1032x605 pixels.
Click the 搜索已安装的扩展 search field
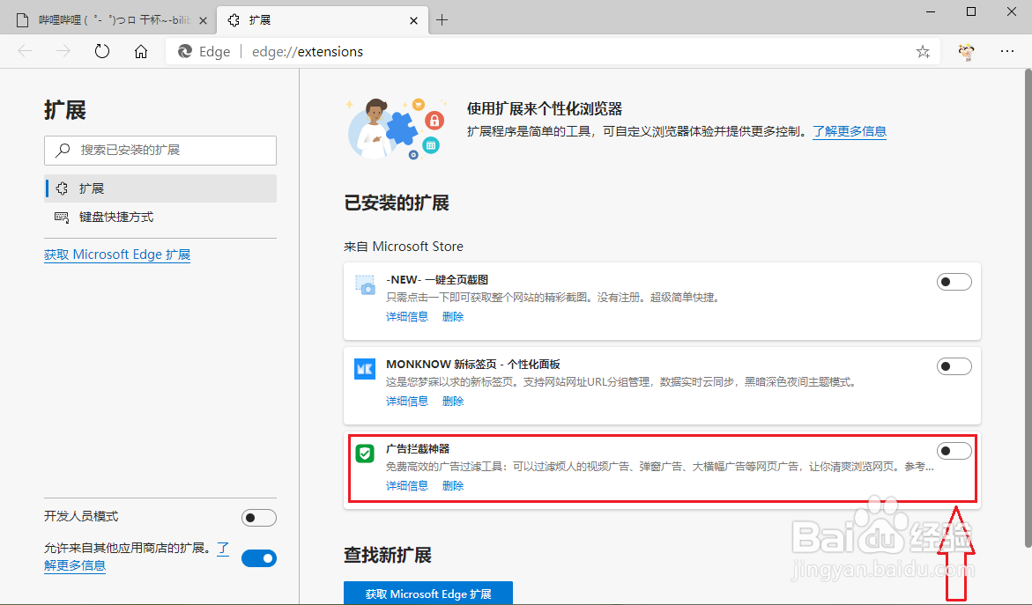[160, 150]
